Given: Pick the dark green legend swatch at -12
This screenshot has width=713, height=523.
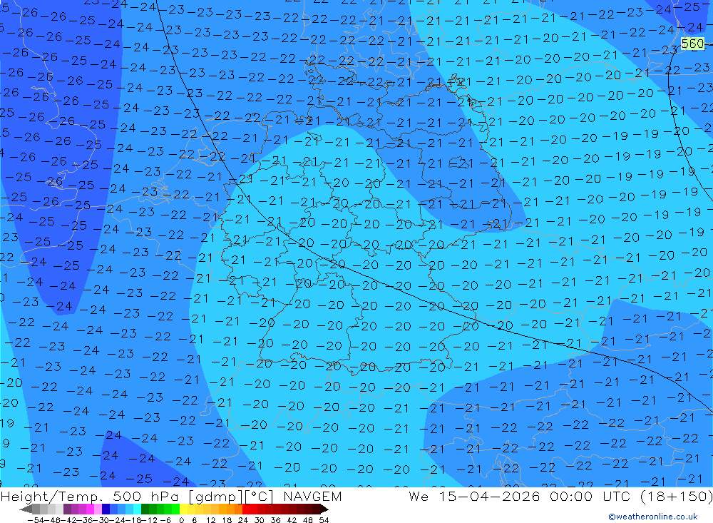Looking at the screenshot, I should click(145, 509).
